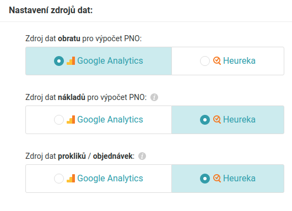Click Heureka icon in prokliků / objednávek row
Image resolution: width=292 pixels, height=211 pixels.
tap(217, 179)
